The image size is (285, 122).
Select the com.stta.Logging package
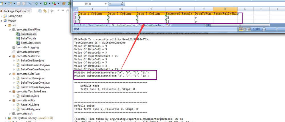(28, 47)
